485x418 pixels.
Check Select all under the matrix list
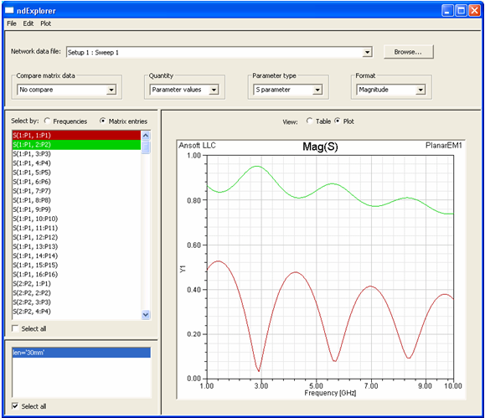[15, 328]
